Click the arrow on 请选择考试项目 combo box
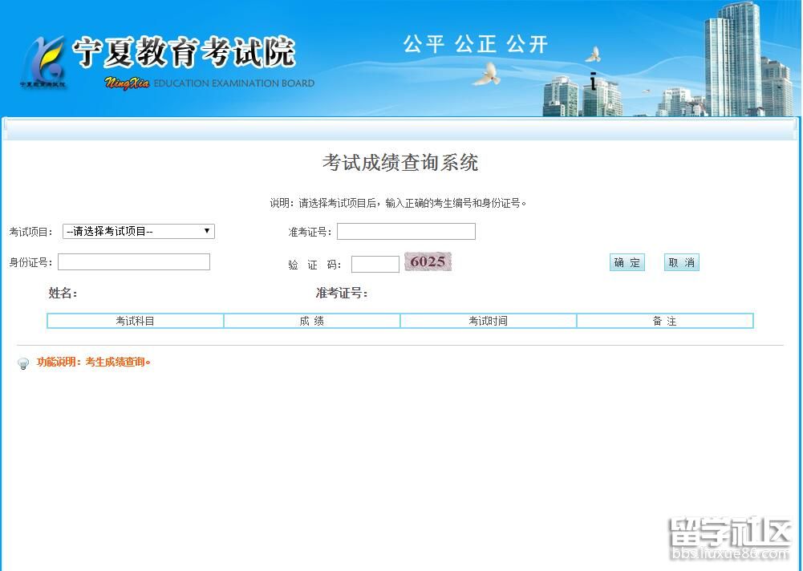The image size is (803, 571). click(207, 232)
